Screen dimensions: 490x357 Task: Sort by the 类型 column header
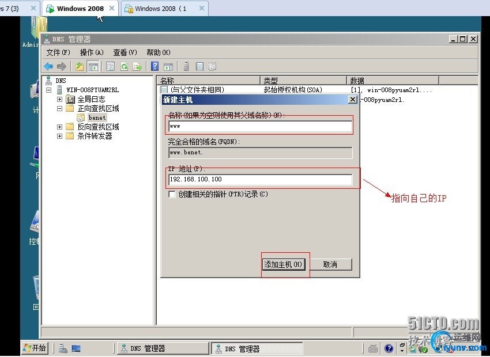[303, 81]
